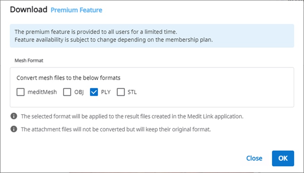Viewport: 304px width, 173px height.
Task: Click the Download dialog title
Action: click(x=29, y=9)
